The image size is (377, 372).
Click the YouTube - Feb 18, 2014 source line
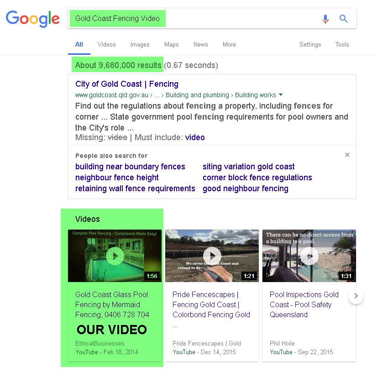point(107,352)
